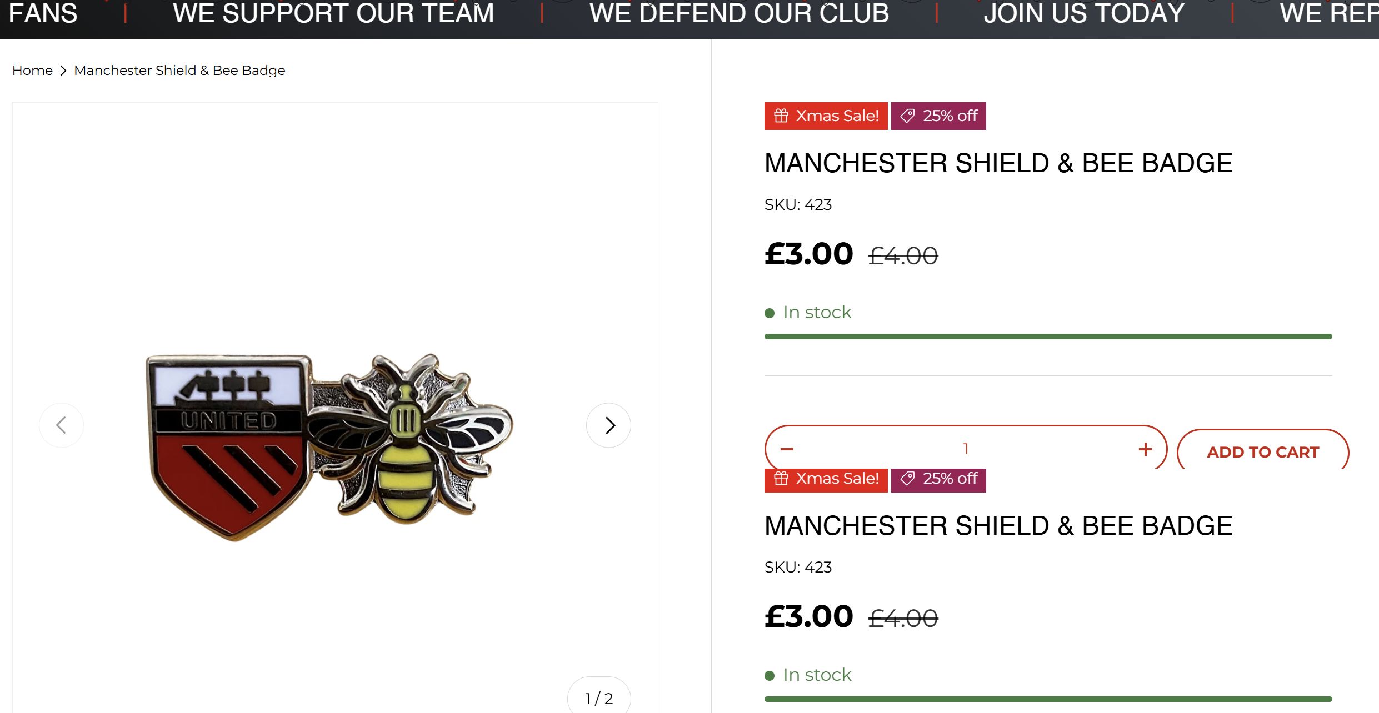This screenshot has height=713, width=1379.
Task: Click the Xmas Sale! badge overlapping the quantity selector
Action: click(826, 479)
